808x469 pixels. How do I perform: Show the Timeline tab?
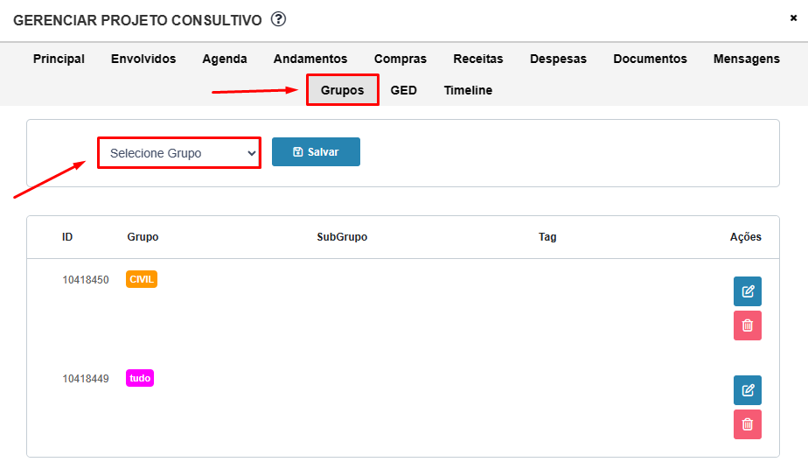point(468,90)
